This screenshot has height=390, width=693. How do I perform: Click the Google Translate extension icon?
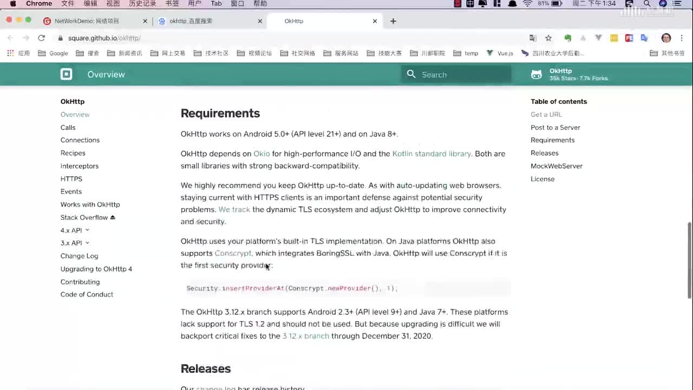(644, 38)
